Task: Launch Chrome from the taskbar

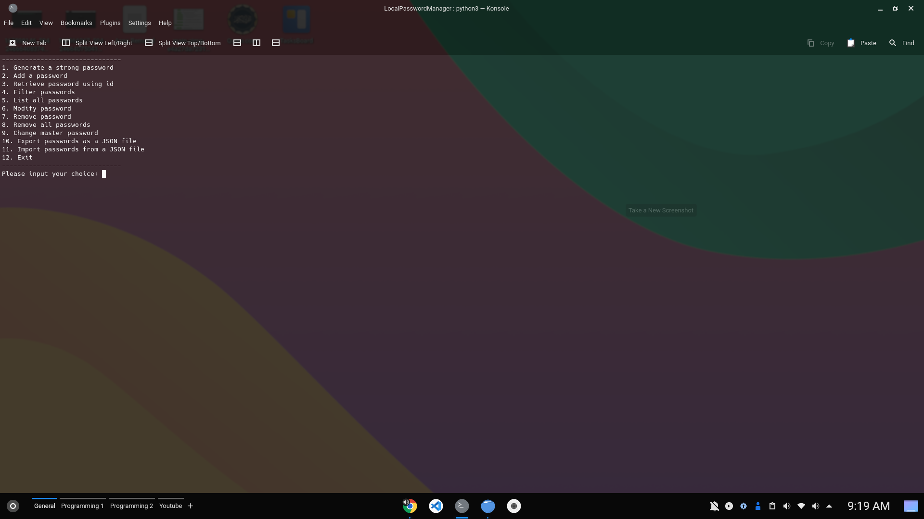Action: click(410, 506)
